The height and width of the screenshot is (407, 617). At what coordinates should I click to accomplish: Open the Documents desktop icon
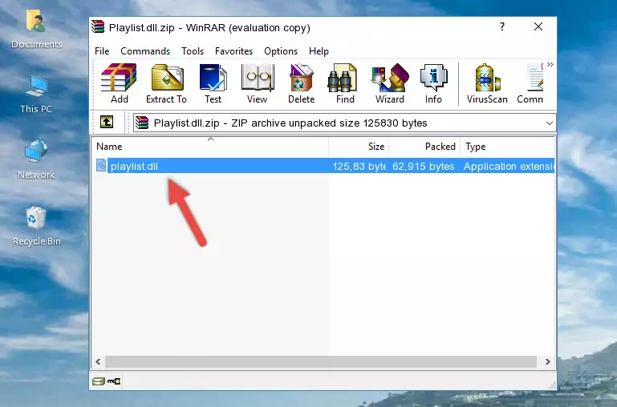[x=36, y=30]
